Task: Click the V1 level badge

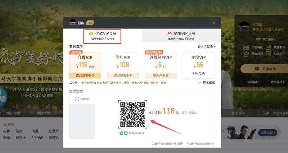Action: tap(90, 23)
